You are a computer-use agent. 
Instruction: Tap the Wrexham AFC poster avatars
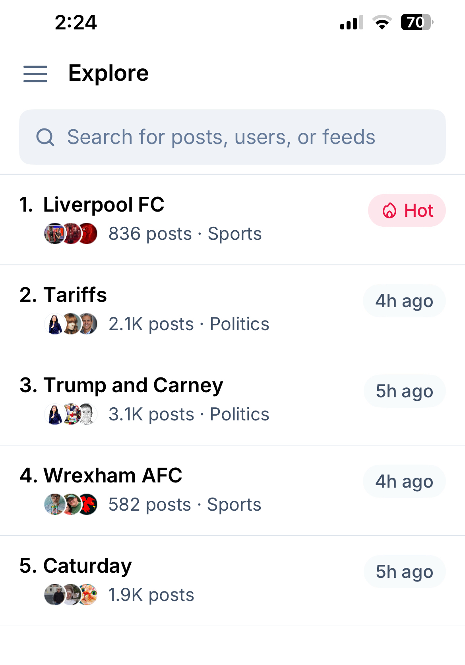pyautogui.click(x=71, y=505)
